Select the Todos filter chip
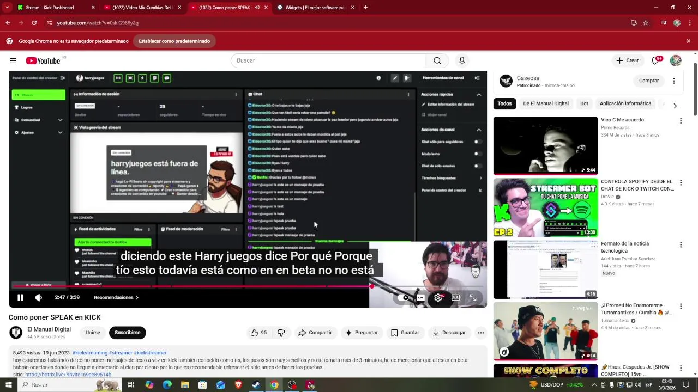Screen dimensions: 698x392 coord(504,103)
